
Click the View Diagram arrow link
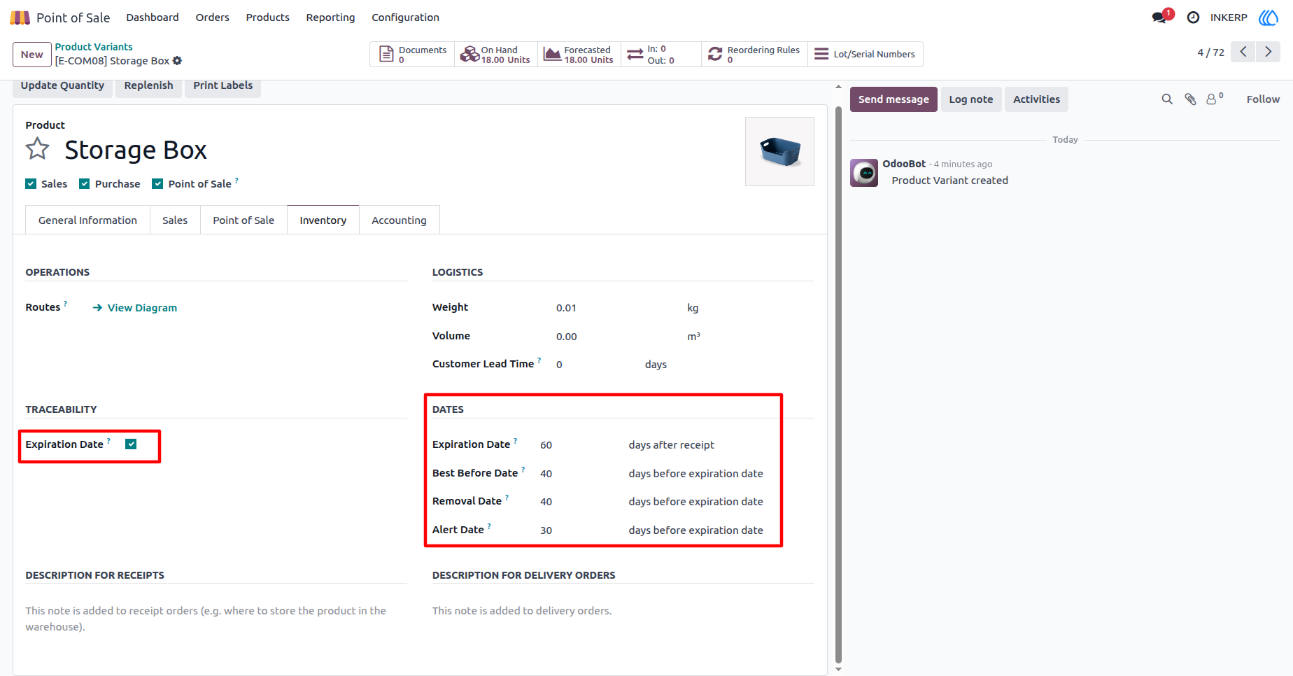click(135, 308)
